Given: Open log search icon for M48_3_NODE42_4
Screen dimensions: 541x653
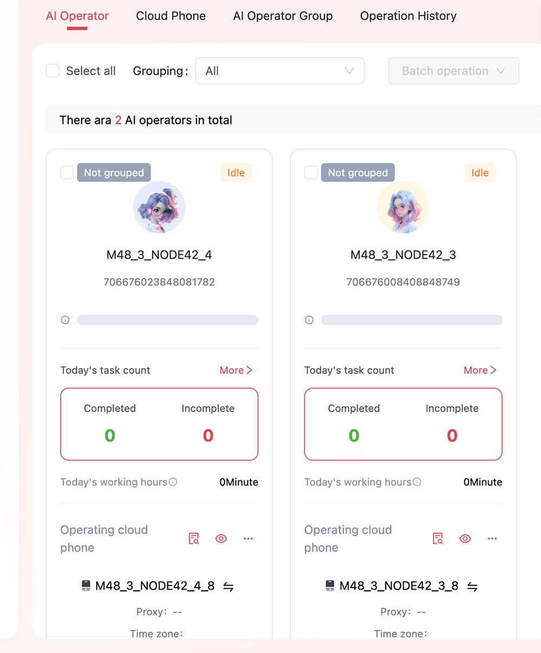Looking at the screenshot, I should pos(194,538).
